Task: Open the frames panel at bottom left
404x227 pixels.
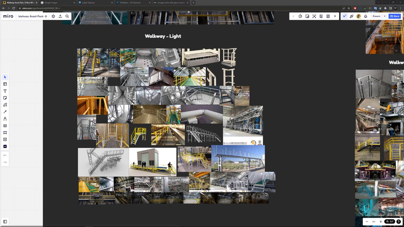Action: point(5,221)
